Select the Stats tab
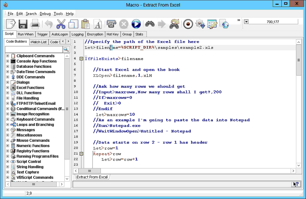Image resolution: width=306 pixels, height=199 pixels. coord(139,34)
